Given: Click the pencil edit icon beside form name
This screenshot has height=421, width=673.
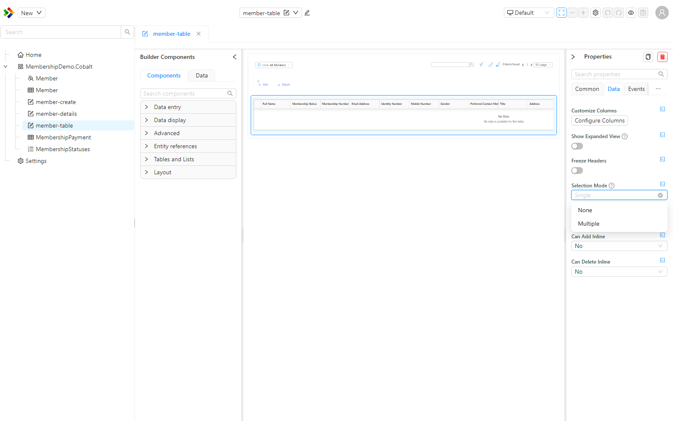Looking at the screenshot, I should 307,13.
